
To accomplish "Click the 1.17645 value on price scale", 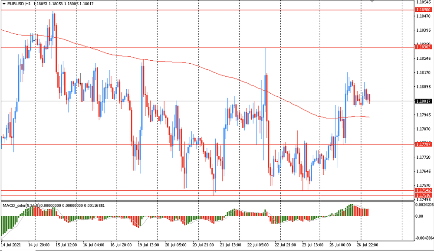I will (x=424, y=171).
